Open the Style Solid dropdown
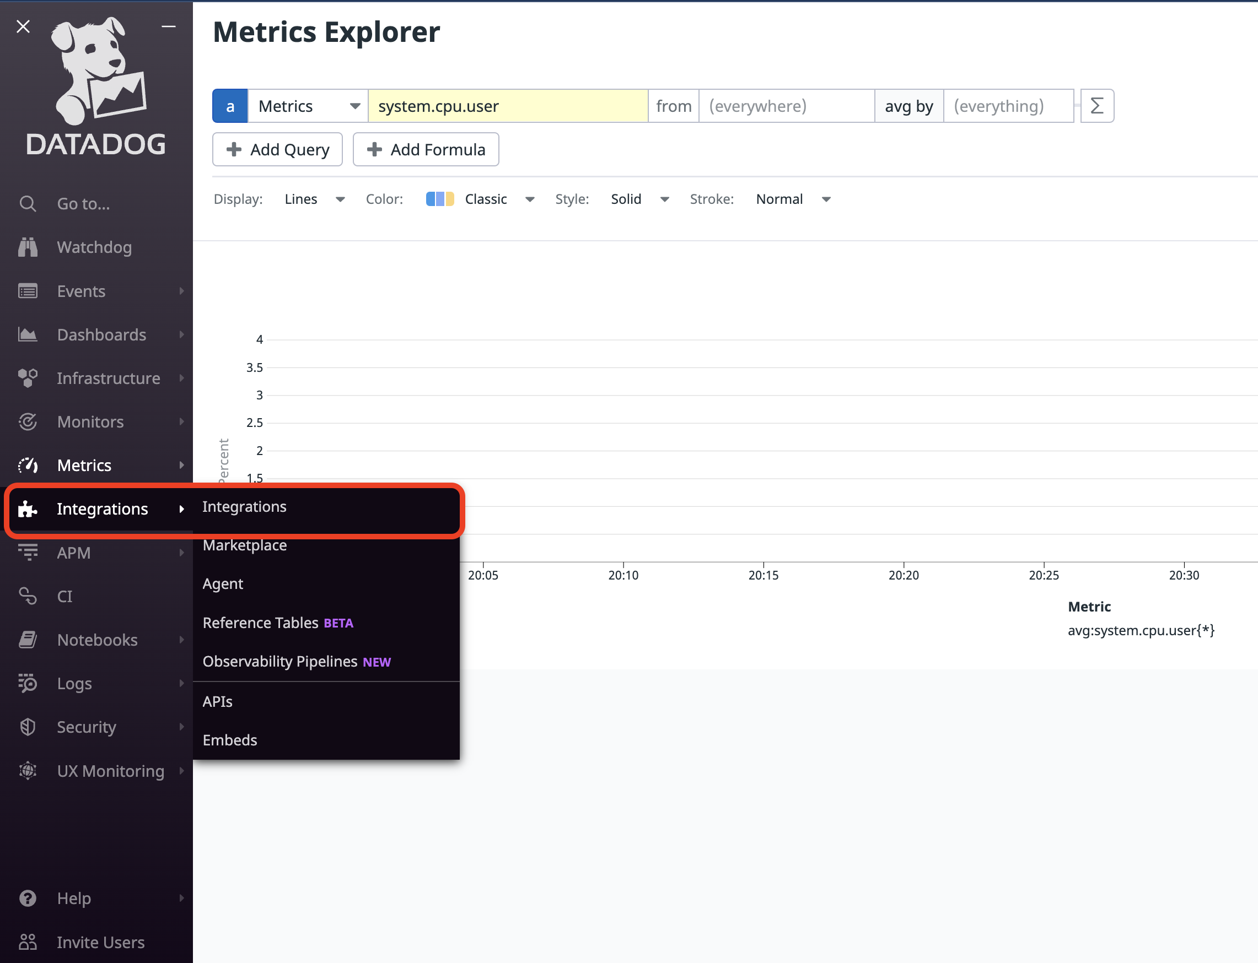This screenshot has width=1258, height=963. click(639, 199)
